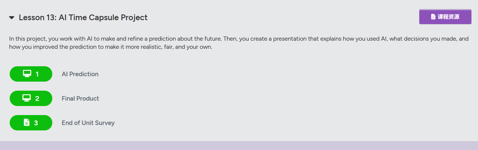Image resolution: width=478 pixels, height=150 pixels.
Task: Click the lesson description paragraph text
Action: (239, 43)
